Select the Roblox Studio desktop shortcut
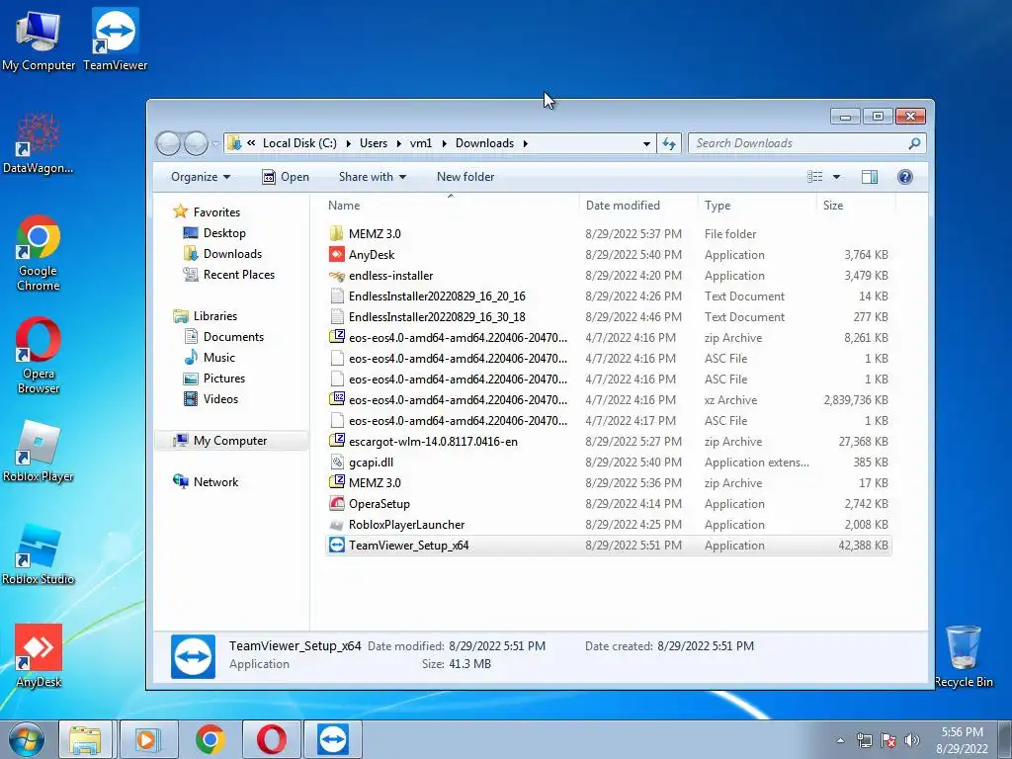The width and height of the screenshot is (1012, 759). pyautogui.click(x=39, y=553)
